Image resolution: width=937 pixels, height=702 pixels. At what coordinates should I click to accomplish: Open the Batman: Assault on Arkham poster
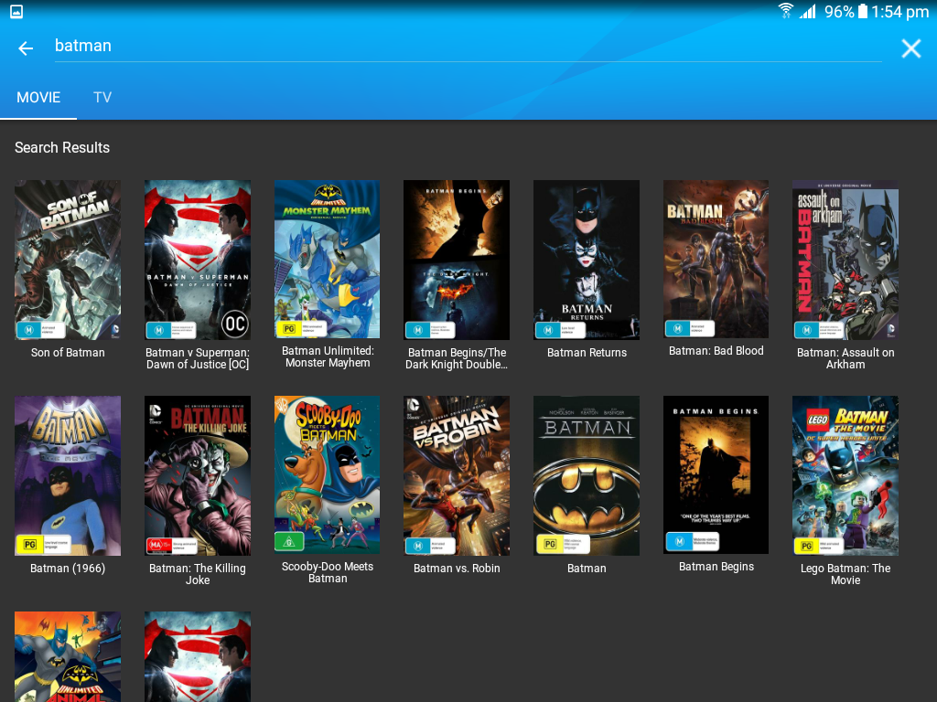845,260
